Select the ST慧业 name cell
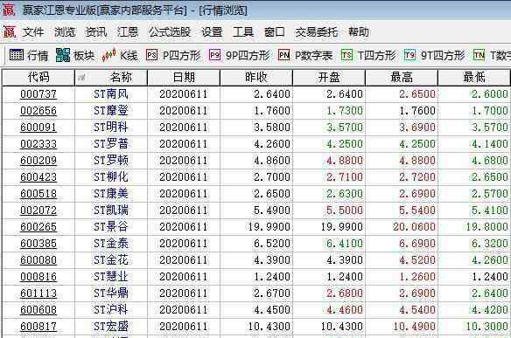This screenshot has height=338, width=511. click(x=111, y=277)
